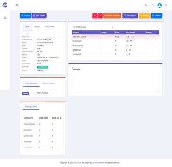
Task: Click the fullscreen icon
Action: click(x=152, y=5)
